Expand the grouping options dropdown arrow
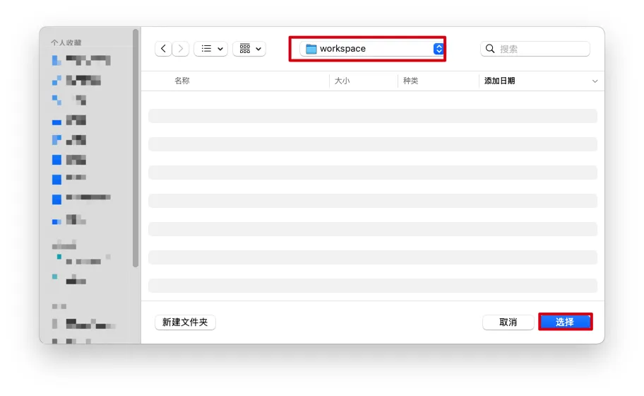The width and height of the screenshot is (644, 396). pyautogui.click(x=258, y=49)
